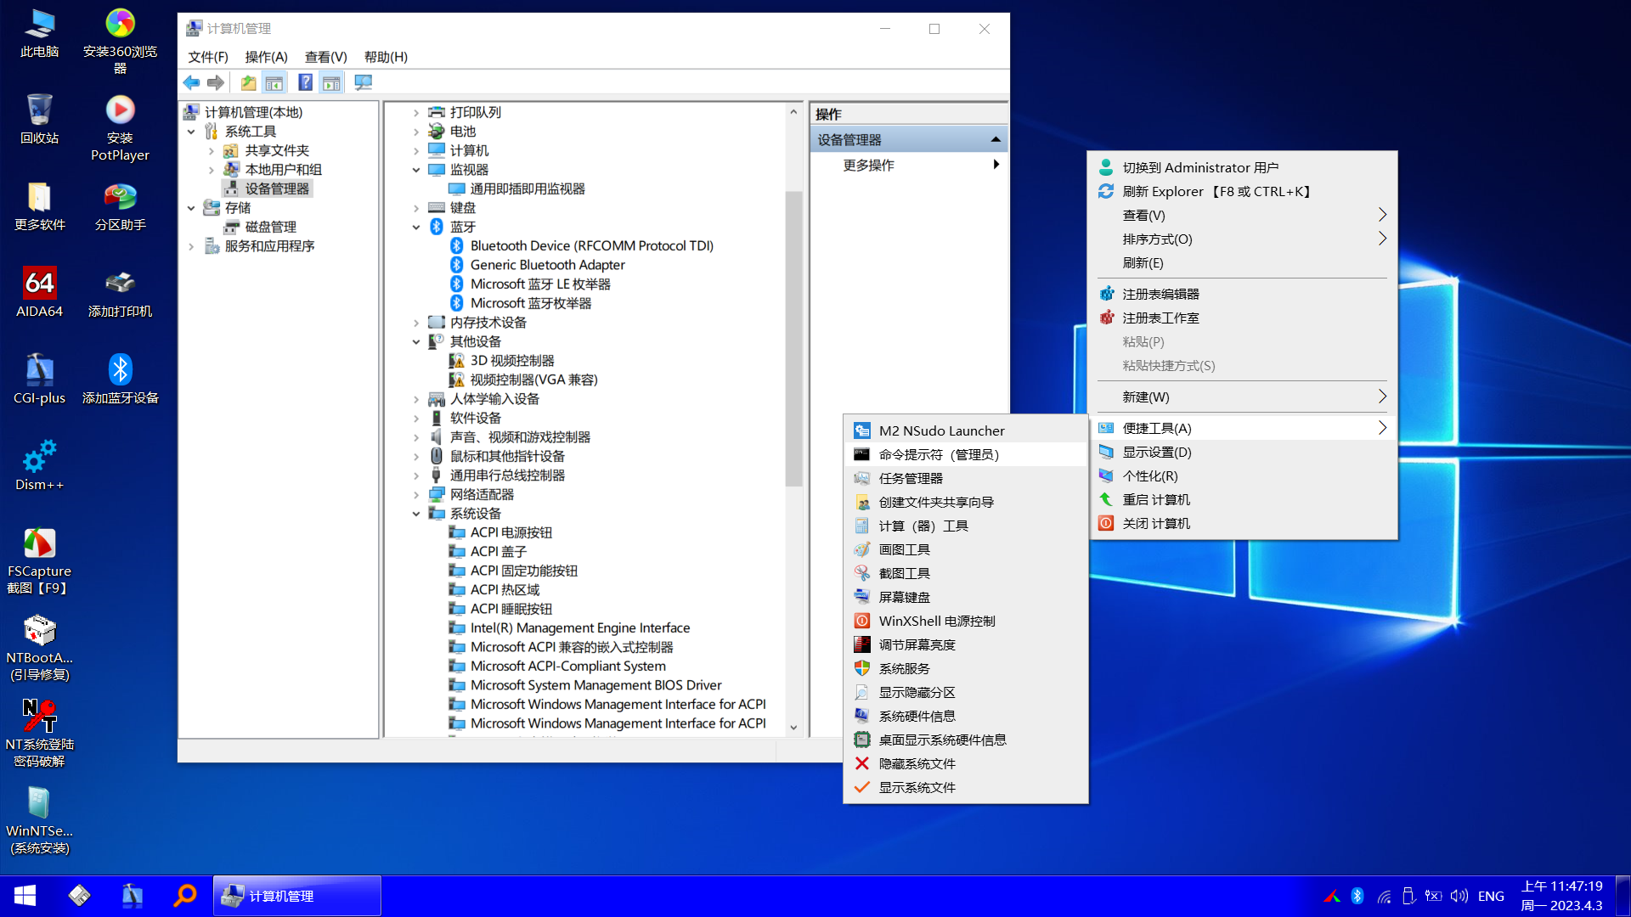Click the Back arrow toolbar icon
1631x917 pixels.
[192, 82]
